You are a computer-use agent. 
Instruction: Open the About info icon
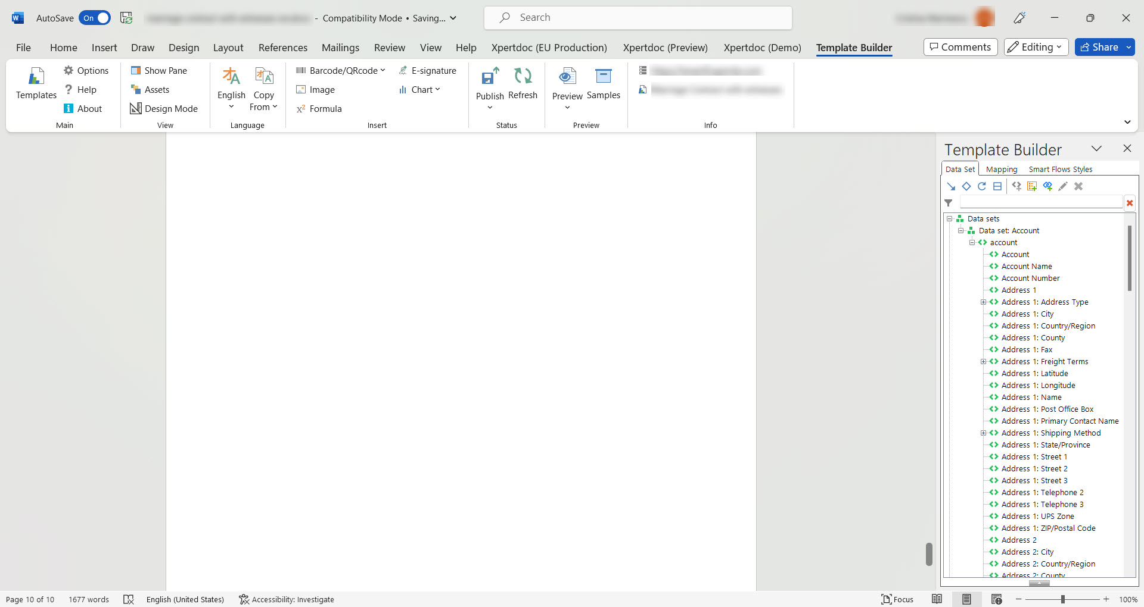tap(69, 108)
